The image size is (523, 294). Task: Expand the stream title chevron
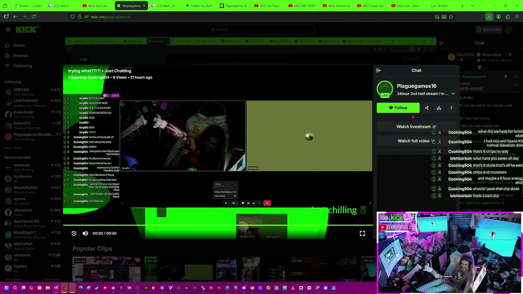(x=453, y=94)
